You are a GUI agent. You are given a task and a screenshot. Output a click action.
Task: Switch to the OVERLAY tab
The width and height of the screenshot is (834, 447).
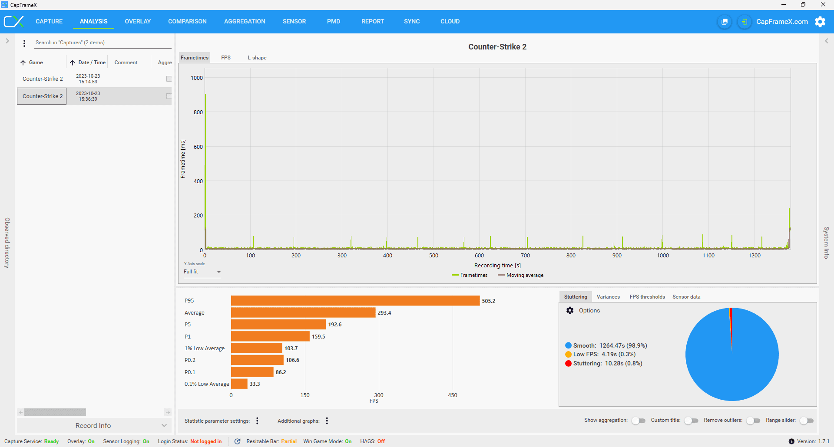(x=138, y=21)
